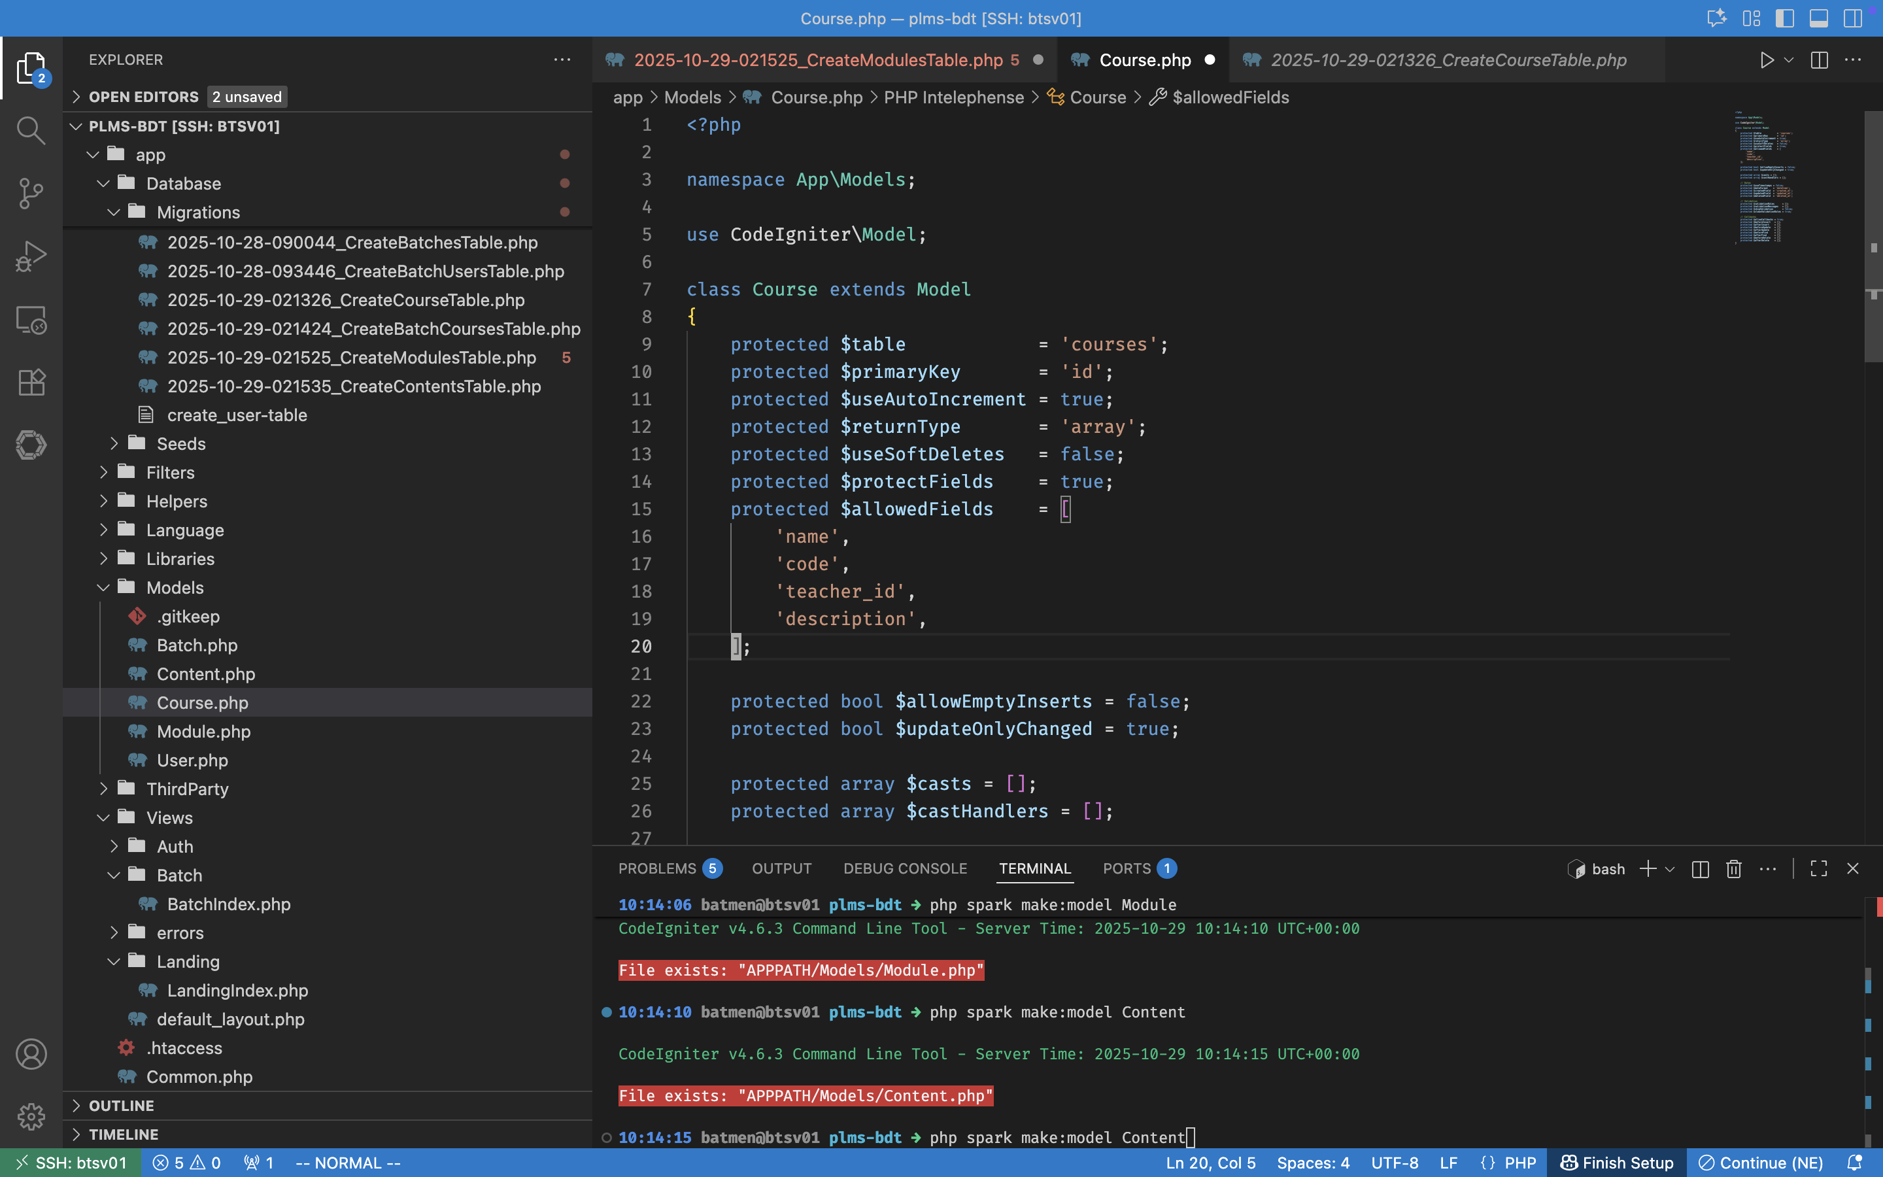Open the Extensions view
The width and height of the screenshot is (1883, 1177).
(x=30, y=383)
